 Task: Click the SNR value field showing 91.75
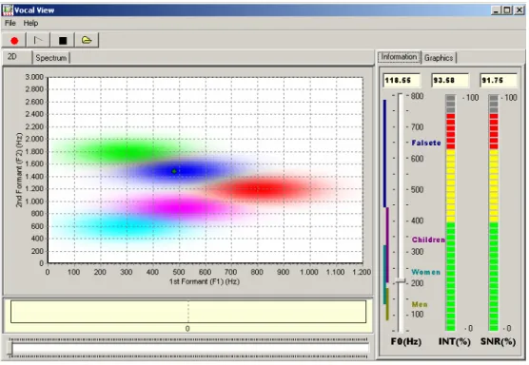point(499,80)
